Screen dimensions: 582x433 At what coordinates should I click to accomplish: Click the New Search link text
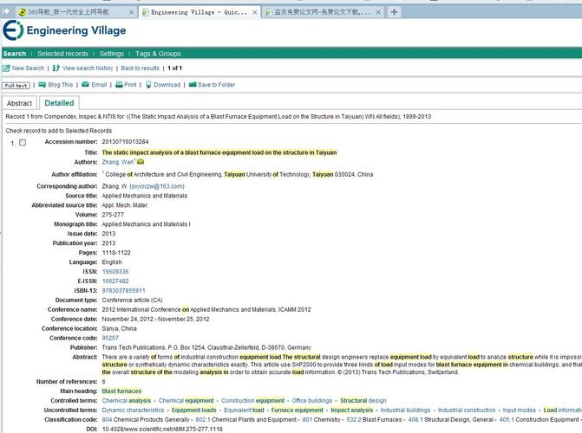coord(28,68)
